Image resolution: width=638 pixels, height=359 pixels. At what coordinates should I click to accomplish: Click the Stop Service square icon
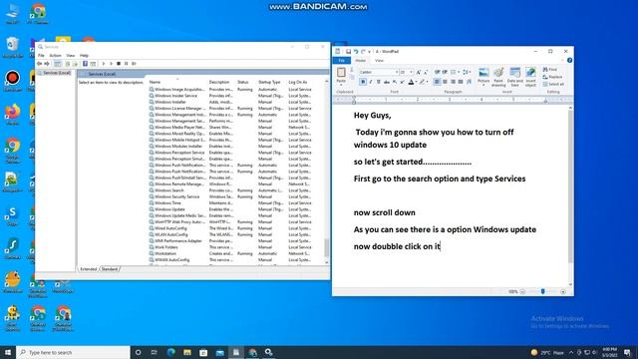point(119,64)
